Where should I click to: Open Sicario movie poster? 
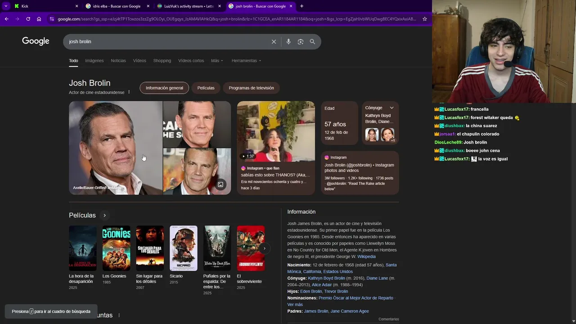coord(184,248)
